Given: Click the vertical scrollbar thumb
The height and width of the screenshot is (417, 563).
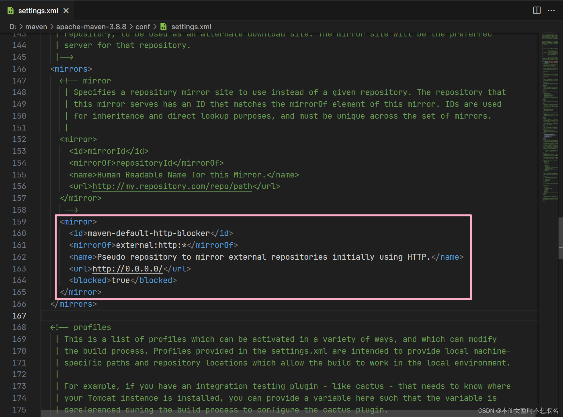Looking at the screenshot, I should pyautogui.click(x=560, y=238).
